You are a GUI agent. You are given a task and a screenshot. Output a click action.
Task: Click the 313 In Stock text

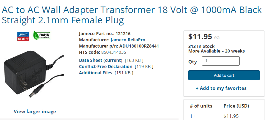coord(202,46)
